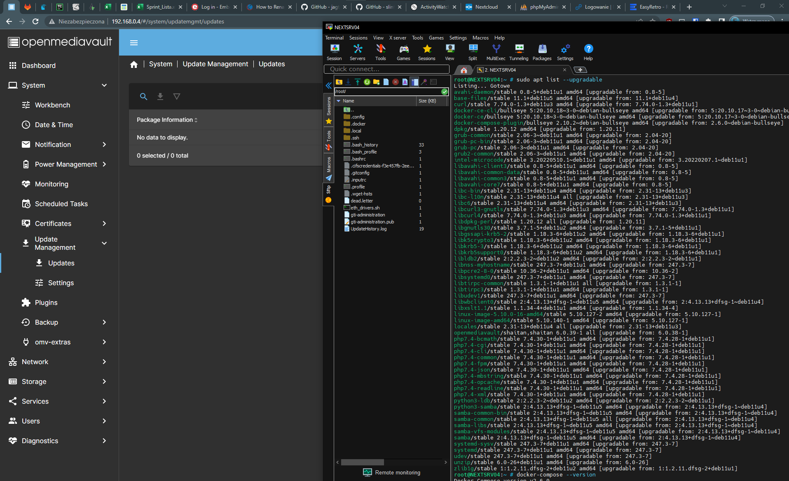Screen dimensions: 789x481
Task: Collapse the System menu section
Action: 104,85
